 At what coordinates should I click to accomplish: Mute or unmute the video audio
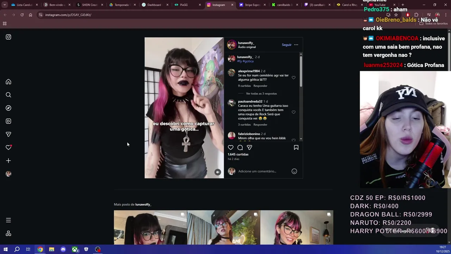218,172
